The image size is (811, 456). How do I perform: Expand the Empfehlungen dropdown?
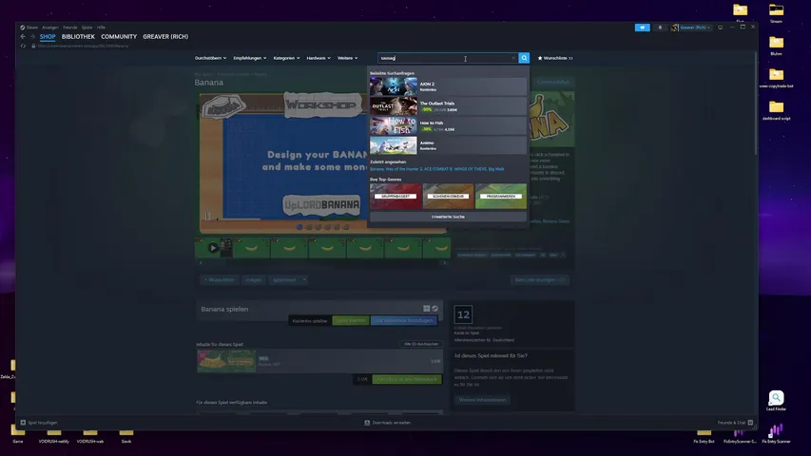[x=250, y=58]
